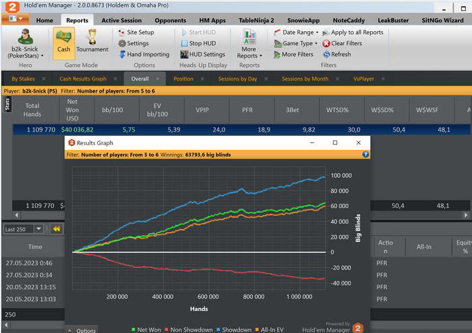
Task: Open the Home ribbon tab
Action: point(45,20)
